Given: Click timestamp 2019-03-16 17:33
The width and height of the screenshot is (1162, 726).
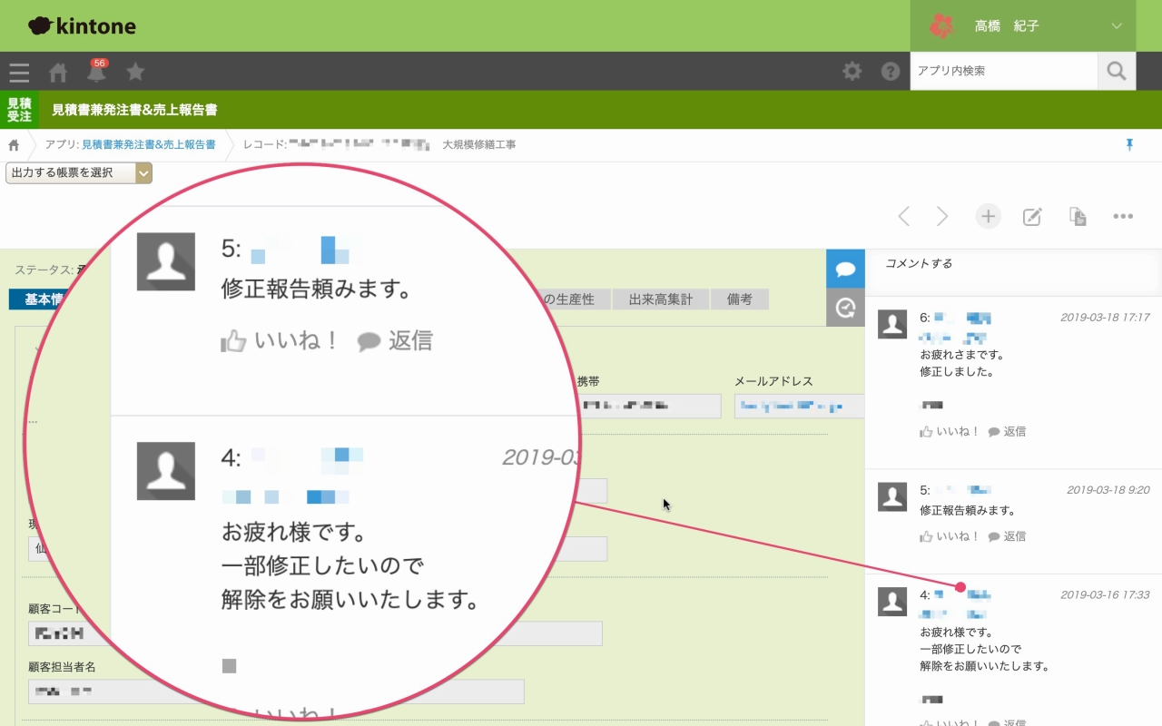Looking at the screenshot, I should 1105,595.
